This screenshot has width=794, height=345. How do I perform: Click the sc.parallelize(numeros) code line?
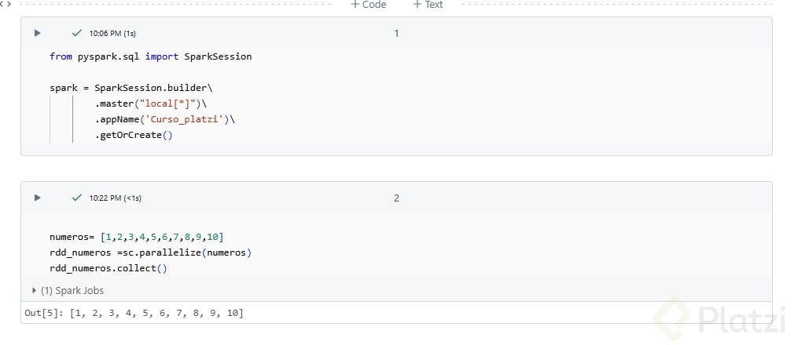point(149,252)
